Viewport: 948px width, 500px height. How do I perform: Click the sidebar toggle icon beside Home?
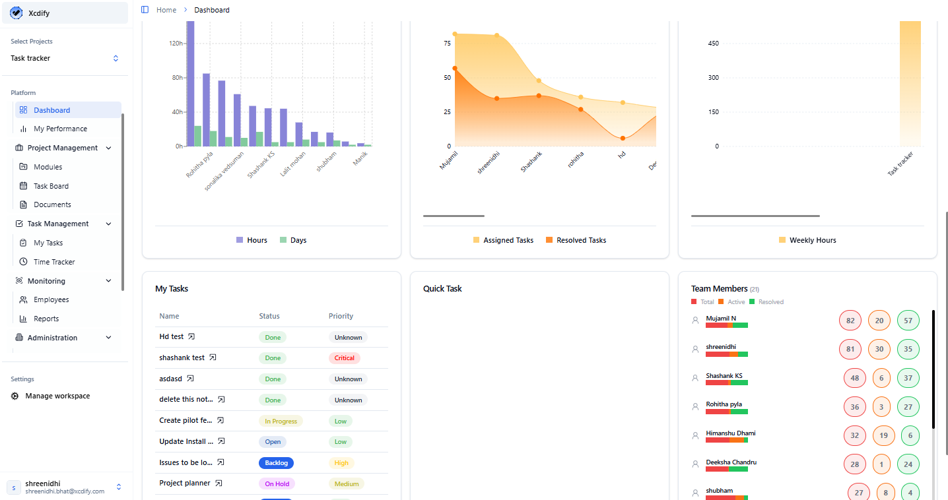[145, 10]
